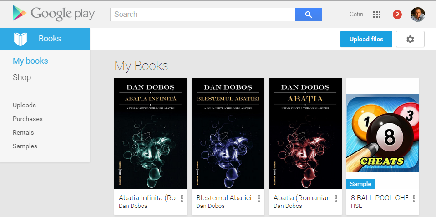The width and height of the screenshot is (436, 217).
Task: Open options menu for Blestemul Abatiei
Action: [x=259, y=198]
